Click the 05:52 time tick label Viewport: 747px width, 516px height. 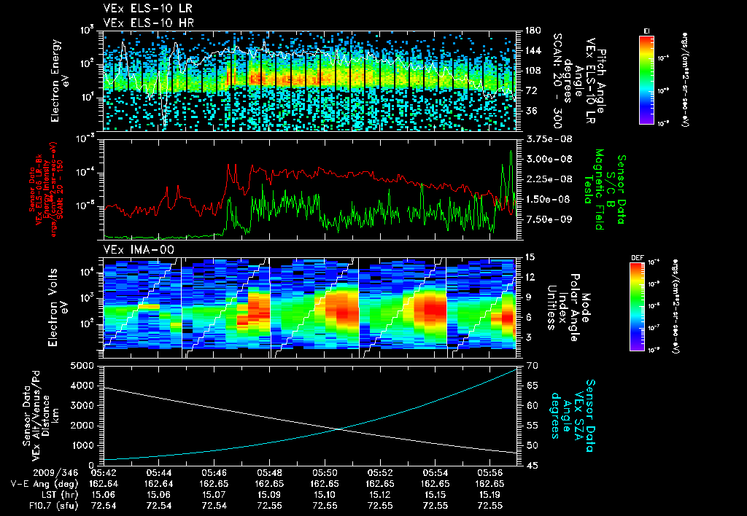[379, 474]
